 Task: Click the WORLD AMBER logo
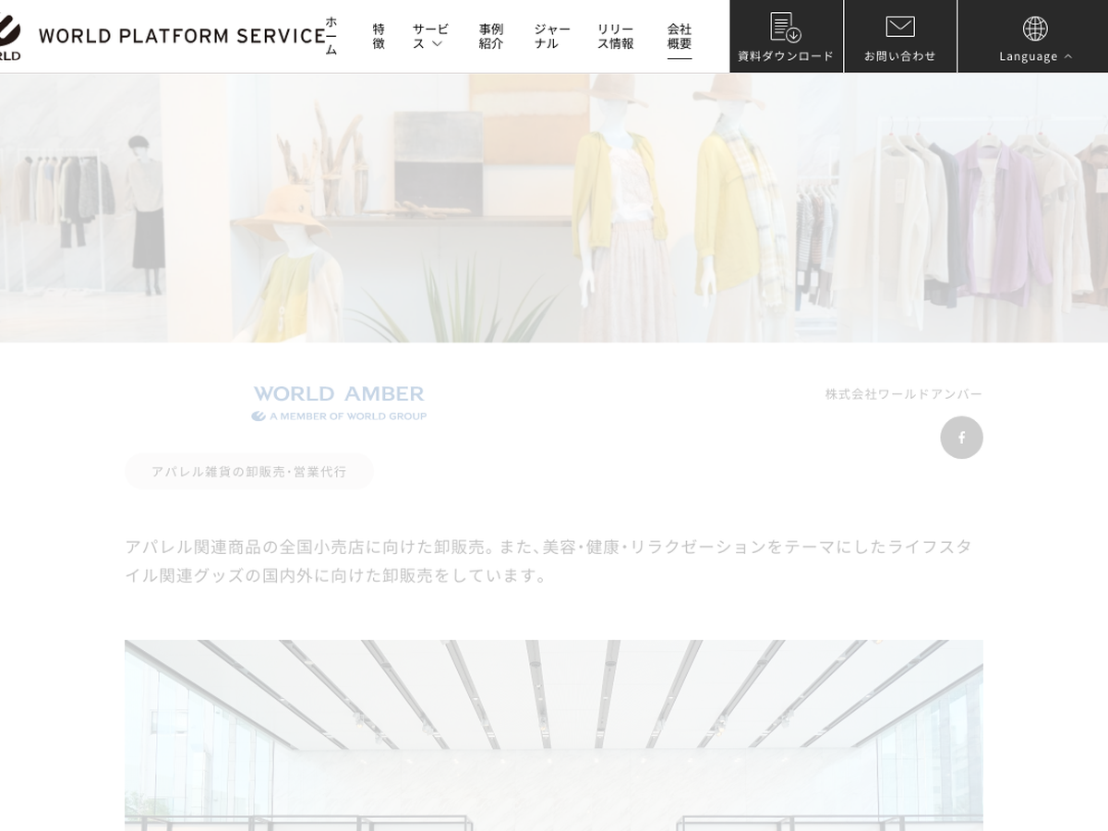coord(339,403)
